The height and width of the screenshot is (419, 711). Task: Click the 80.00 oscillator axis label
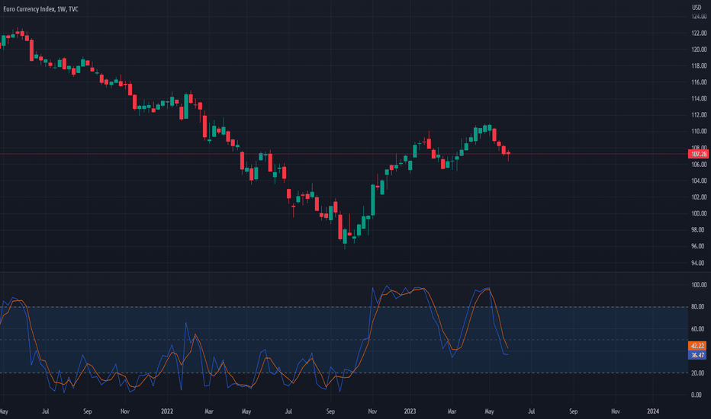coord(697,307)
